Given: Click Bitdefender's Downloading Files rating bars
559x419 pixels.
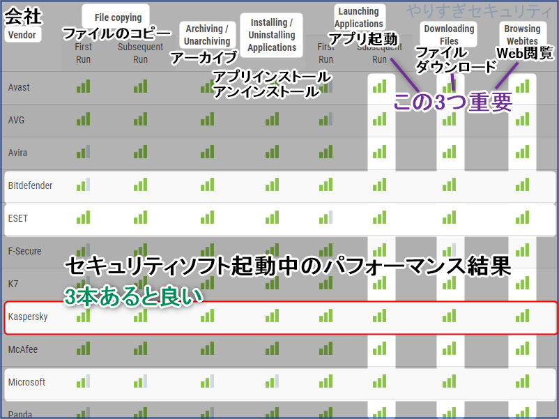Looking at the screenshot, I should (x=449, y=185).
